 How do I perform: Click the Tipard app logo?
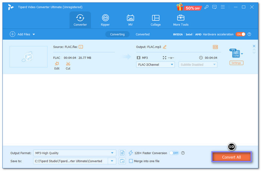click(x=11, y=7)
